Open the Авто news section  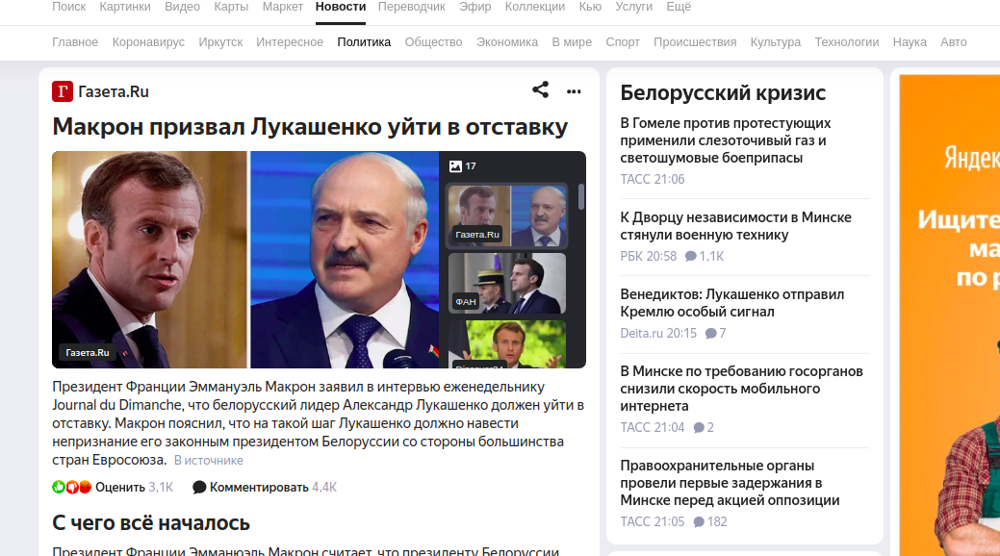point(954,42)
